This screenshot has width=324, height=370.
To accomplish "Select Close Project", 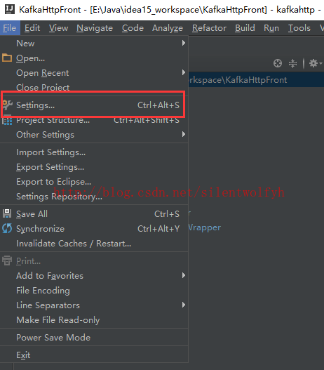I will point(94,87).
